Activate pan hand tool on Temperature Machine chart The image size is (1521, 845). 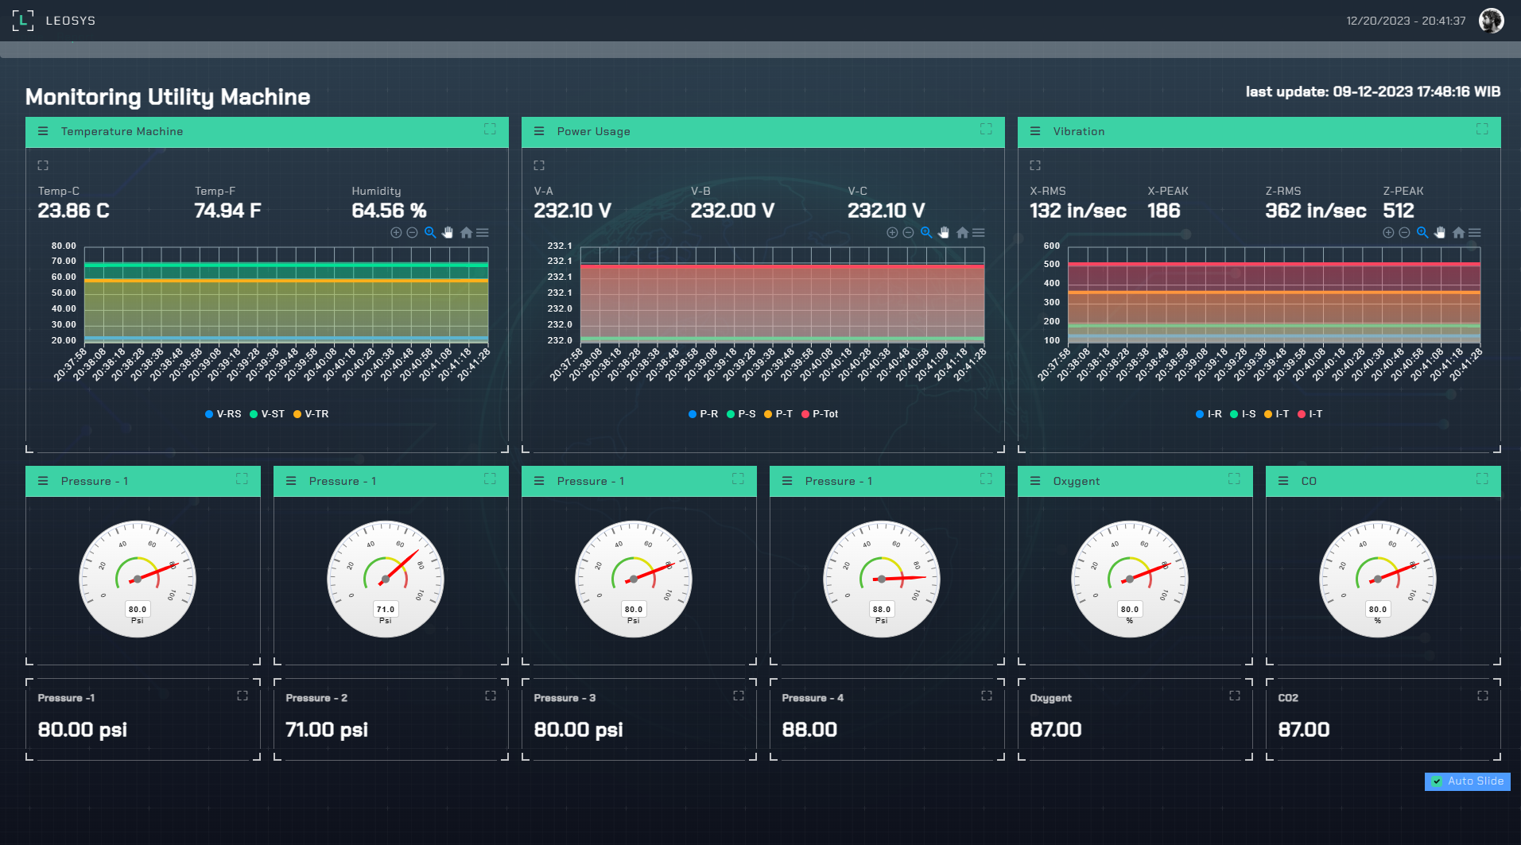click(x=448, y=233)
